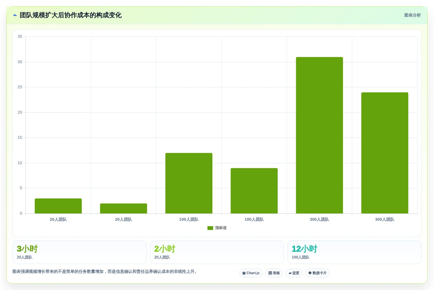Select the 100人团队 bar reaching 12

pos(189,183)
